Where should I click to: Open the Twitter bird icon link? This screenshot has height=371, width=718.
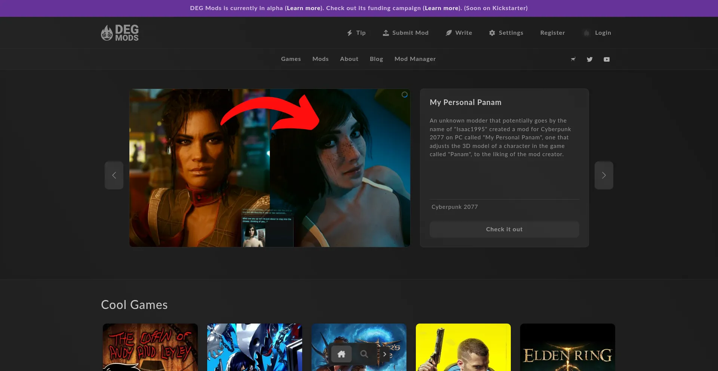(590, 59)
